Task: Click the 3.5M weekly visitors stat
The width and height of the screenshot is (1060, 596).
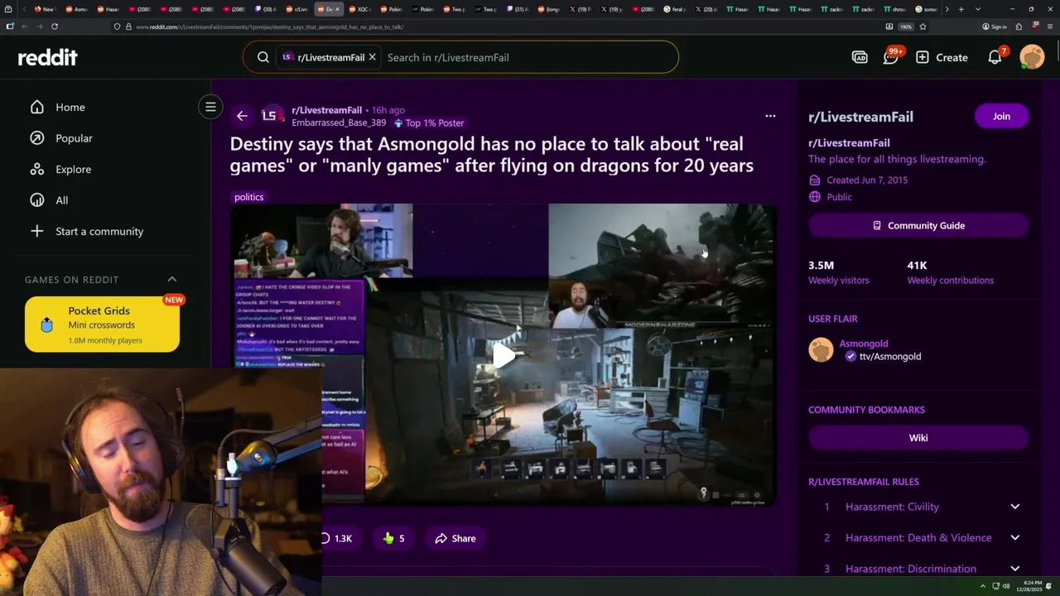Action: pyautogui.click(x=838, y=272)
